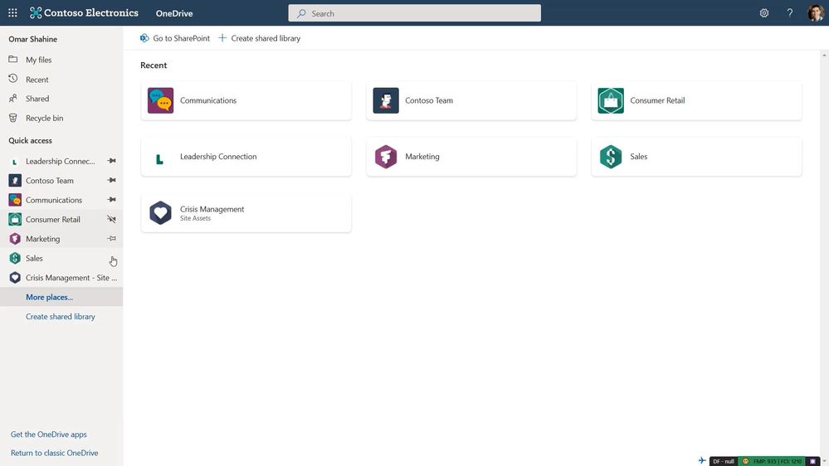Open Shared in the sidebar
The height and width of the screenshot is (466, 829).
click(61, 99)
